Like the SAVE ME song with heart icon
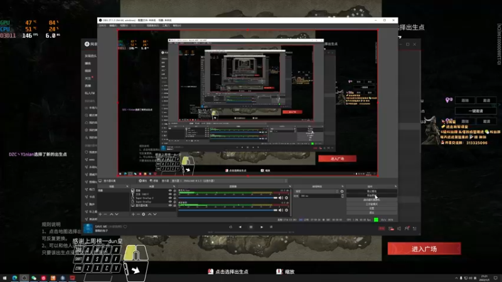 125,227
